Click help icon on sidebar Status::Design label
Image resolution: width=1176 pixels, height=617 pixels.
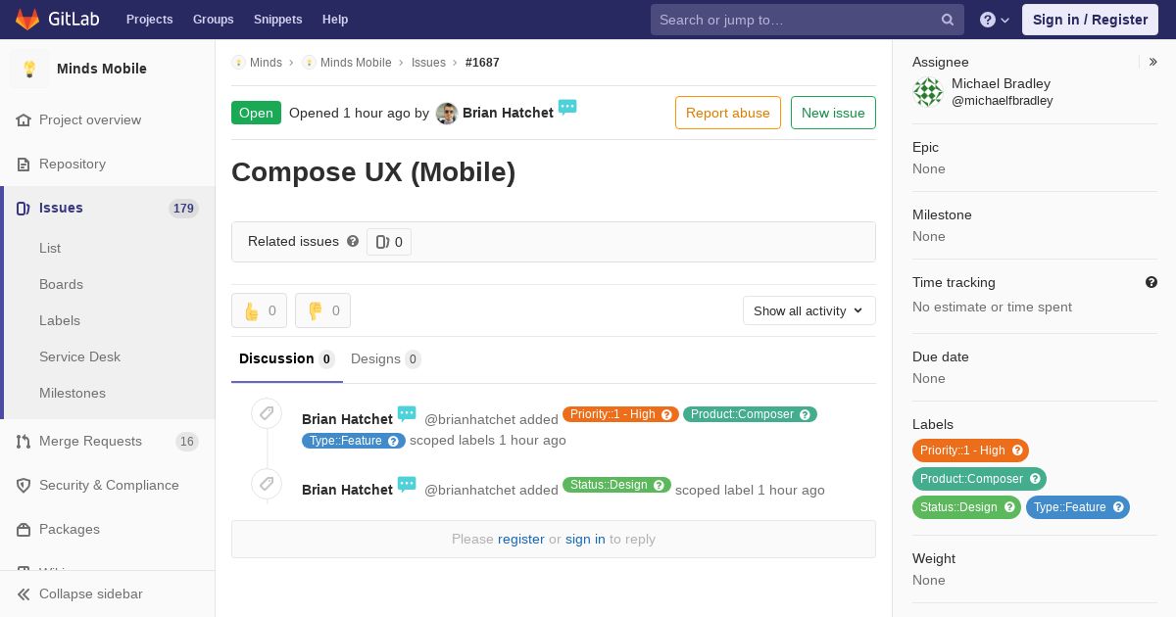click(1009, 507)
